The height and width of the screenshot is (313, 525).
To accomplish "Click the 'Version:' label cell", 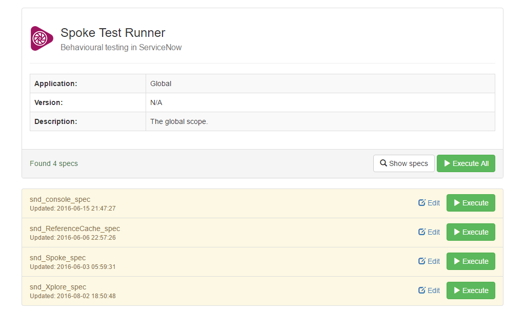I will pos(88,102).
